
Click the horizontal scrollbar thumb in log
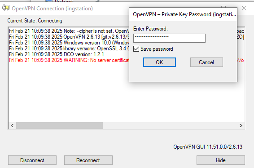pos(59,125)
